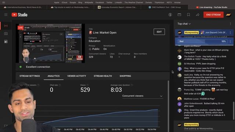Viewport: 235px width, 132px height.
Task: Click the browser sidebar toggle icon
Action: [x=4, y=3]
